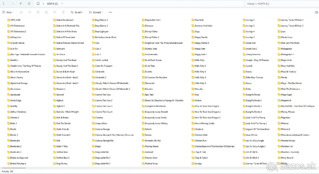This screenshot has width=319, height=174.
Task: Click the Cut scissors icon
Action: 21,12
